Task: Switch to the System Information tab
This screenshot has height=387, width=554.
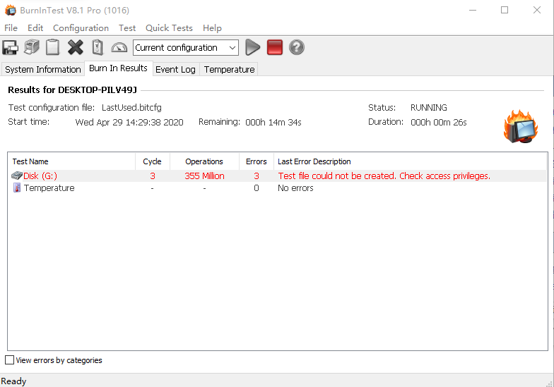Action: tap(43, 69)
